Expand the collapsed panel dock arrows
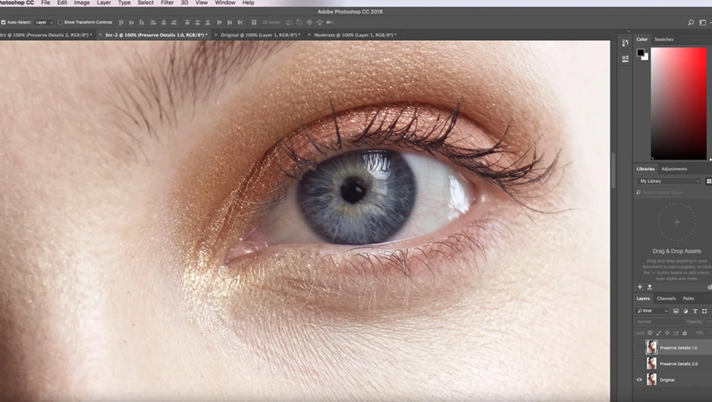This screenshot has width=712, height=402. [628, 31]
